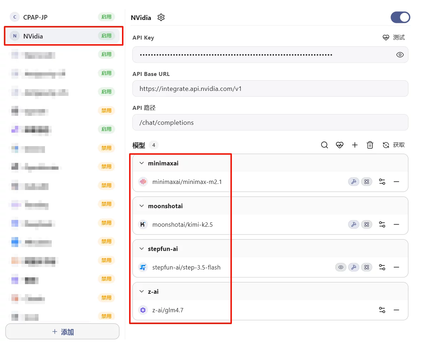Remove the stepfun-ai/step-3.5-flash model
Viewport: 422px width, 344px height.
(x=396, y=267)
